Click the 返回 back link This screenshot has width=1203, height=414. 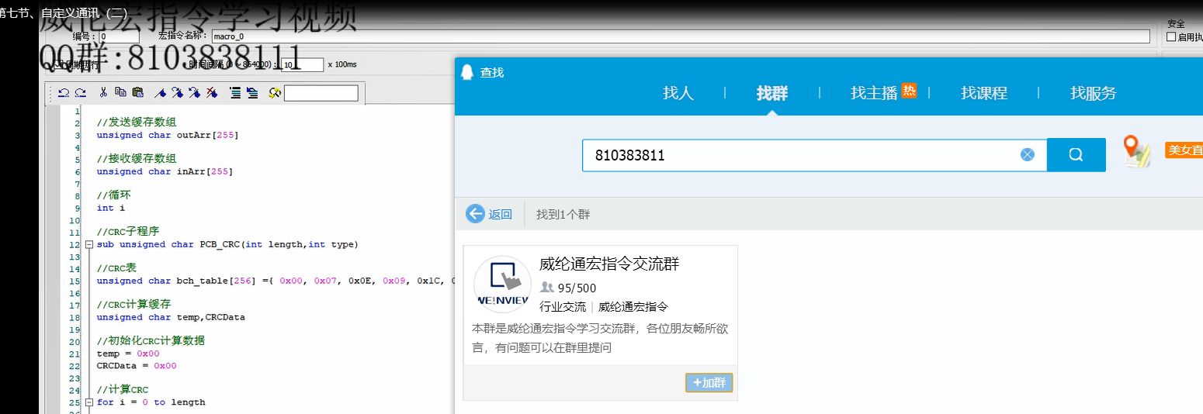tap(490, 214)
